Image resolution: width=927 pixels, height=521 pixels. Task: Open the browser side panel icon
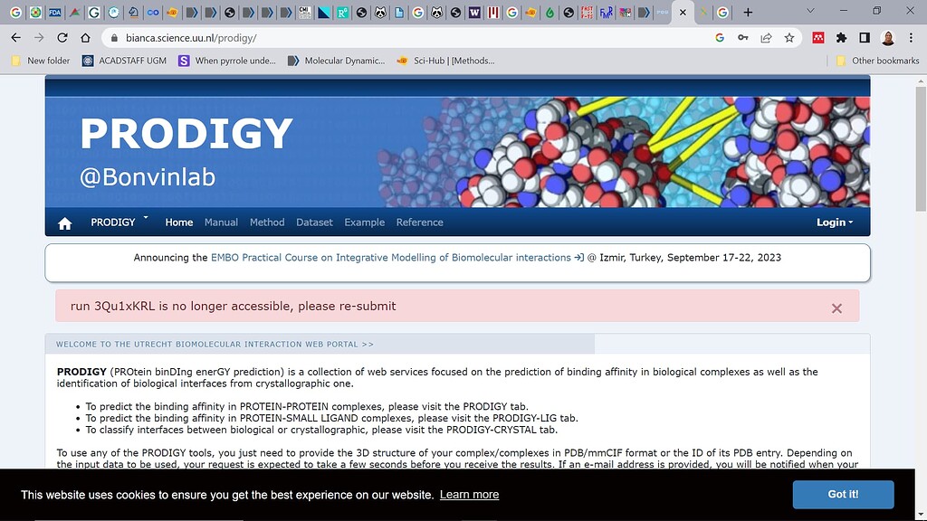coord(863,39)
